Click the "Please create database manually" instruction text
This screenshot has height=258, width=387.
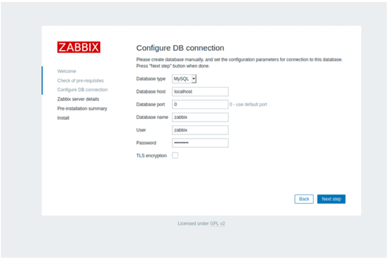[239, 60]
